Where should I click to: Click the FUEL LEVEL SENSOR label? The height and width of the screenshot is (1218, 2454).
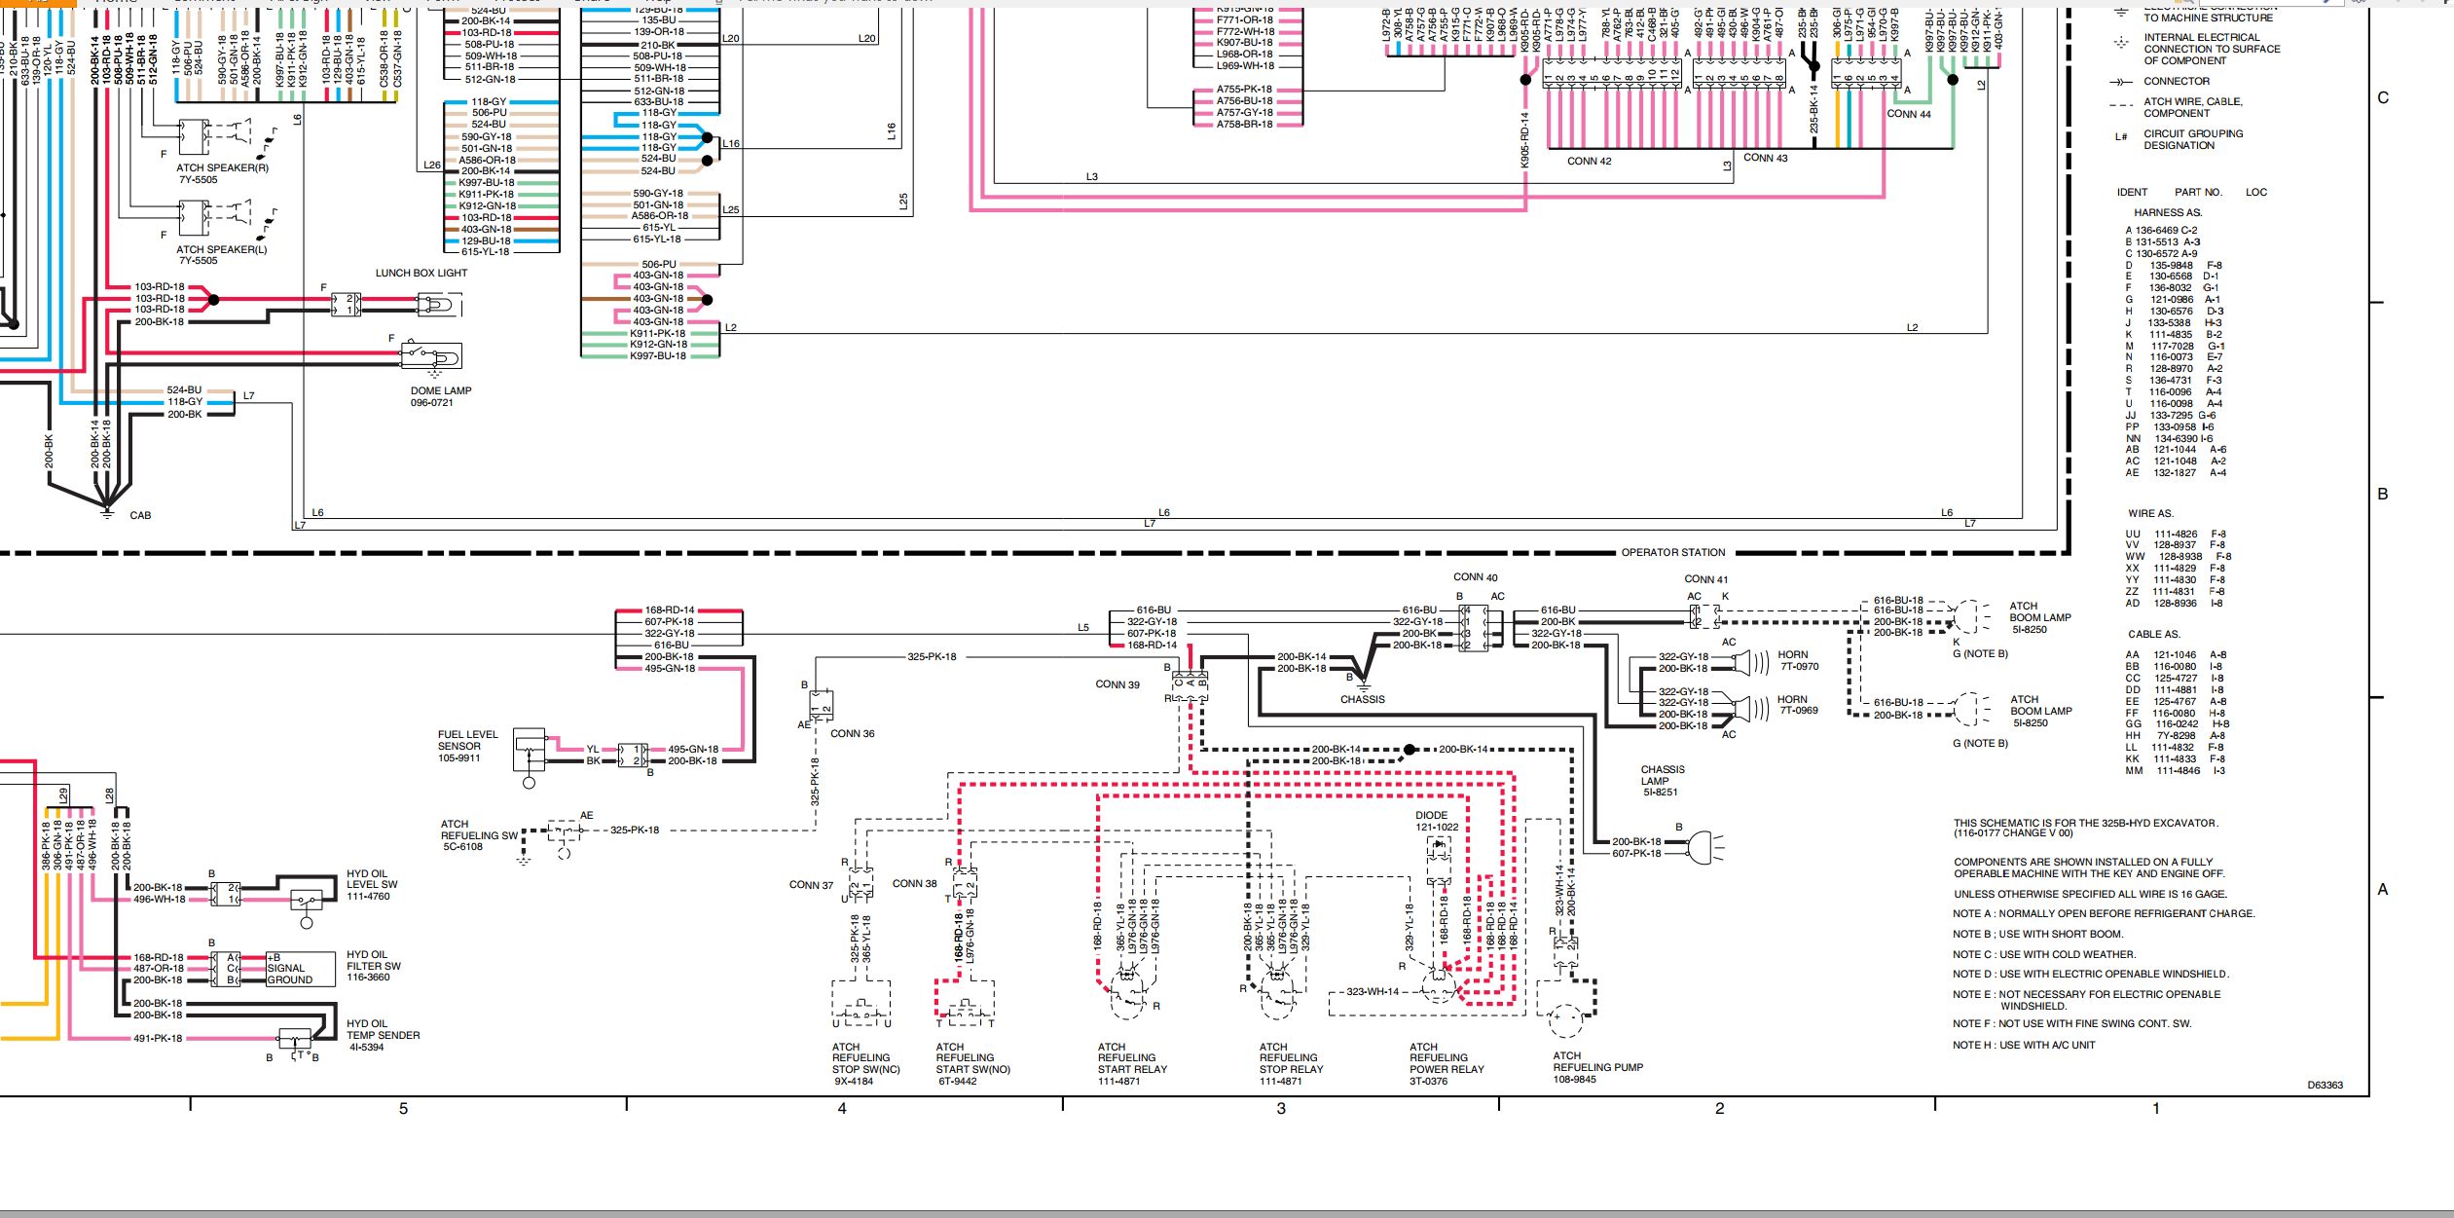pos(467,747)
